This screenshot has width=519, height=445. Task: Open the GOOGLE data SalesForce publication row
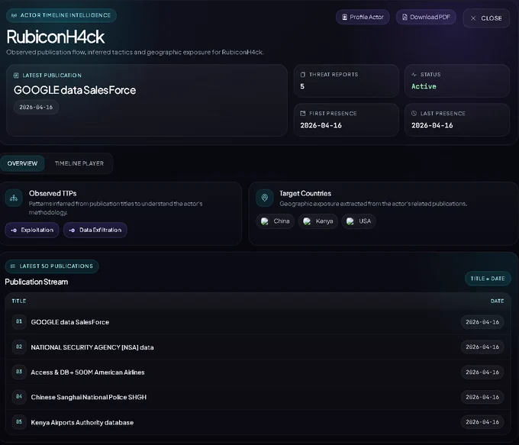(258, 322)
